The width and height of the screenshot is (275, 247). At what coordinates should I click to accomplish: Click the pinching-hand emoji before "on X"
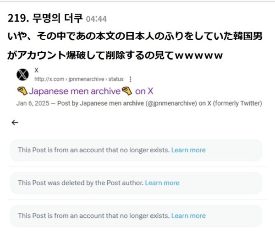(x=127, y=91)
